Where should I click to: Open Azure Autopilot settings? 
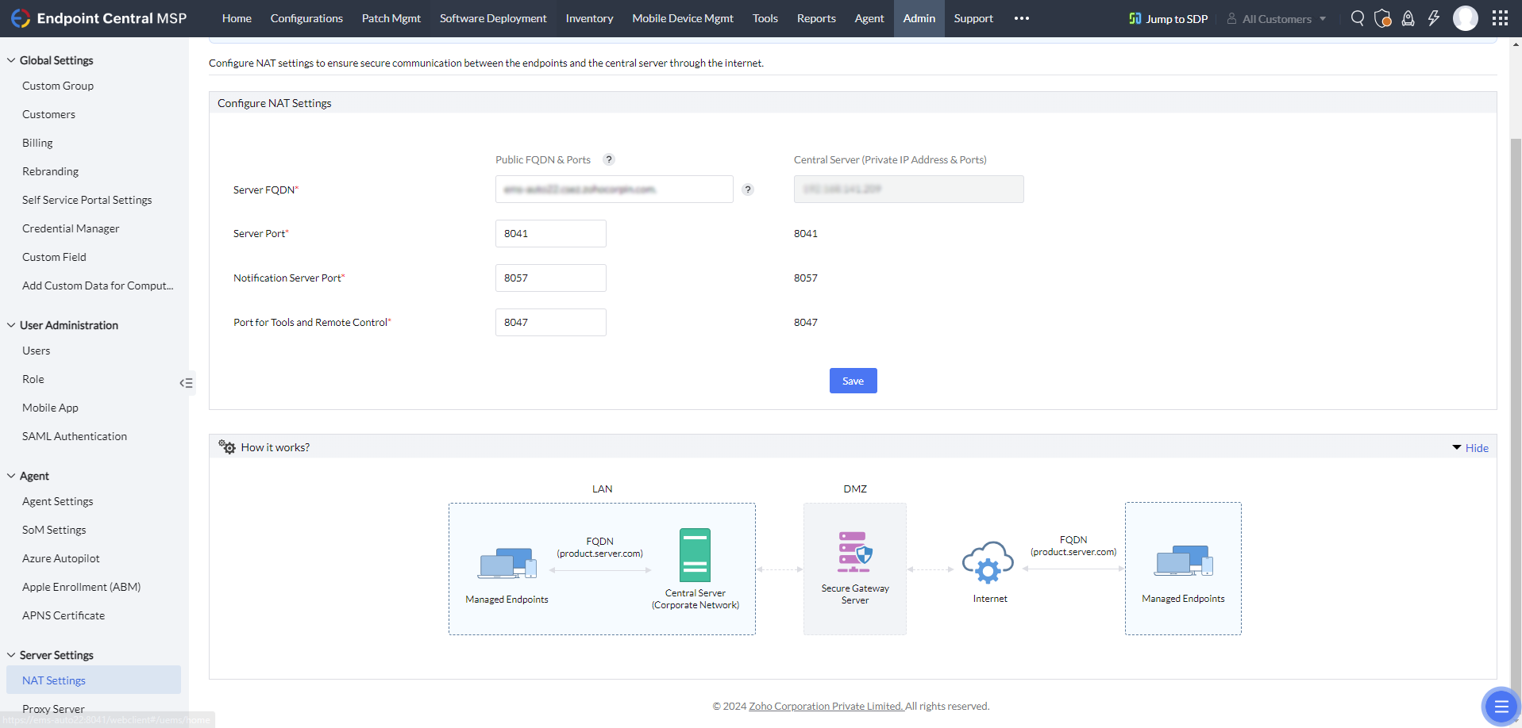click(x=61, y=558)
